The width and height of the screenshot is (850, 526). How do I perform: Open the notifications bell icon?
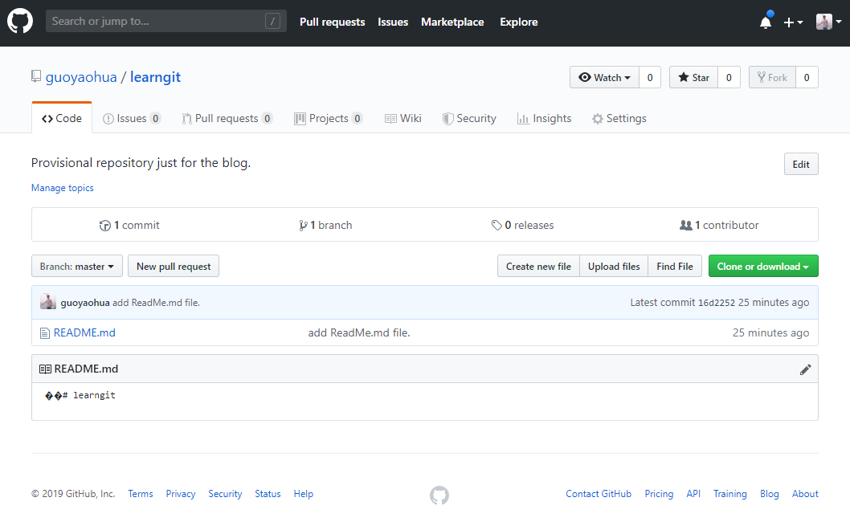coord(766,22)
